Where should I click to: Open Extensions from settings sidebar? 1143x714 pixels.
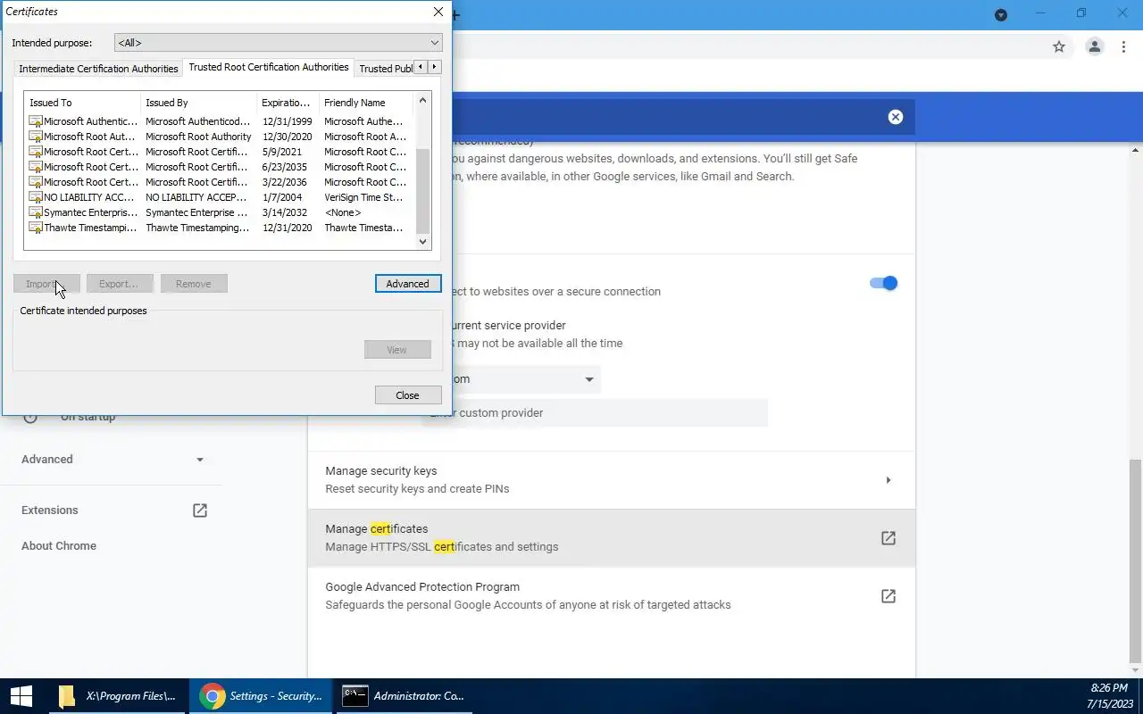(x=50, y=511)
